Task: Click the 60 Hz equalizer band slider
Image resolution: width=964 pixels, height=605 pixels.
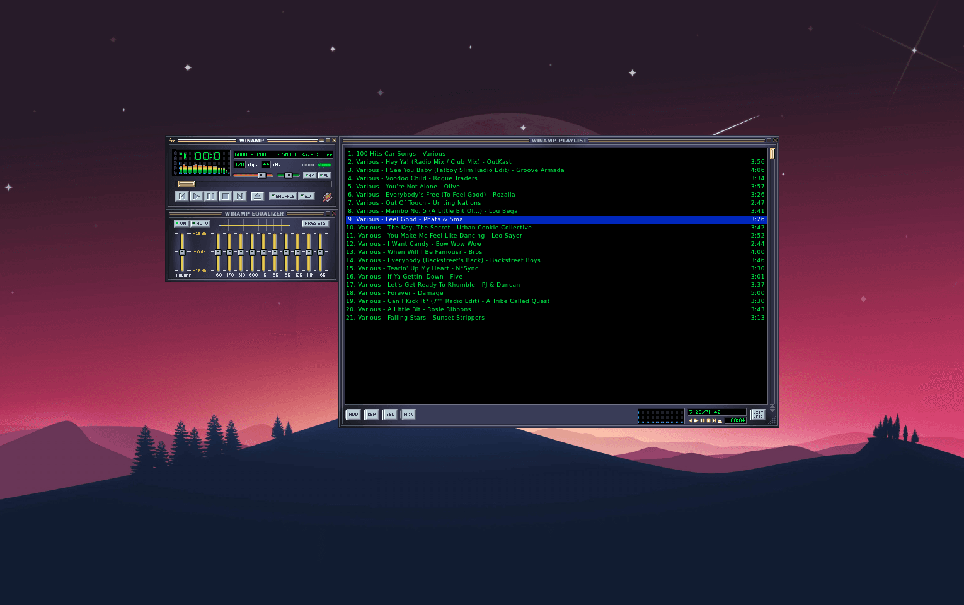Action: (218, 252)
